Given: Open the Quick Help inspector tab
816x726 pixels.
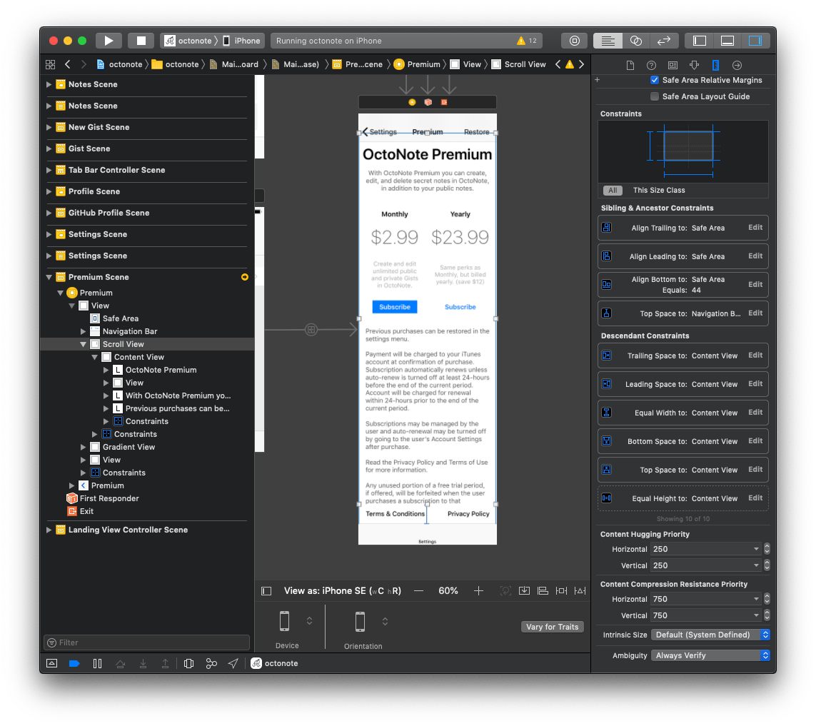Looking at the screenshot, I should [651, 65].
